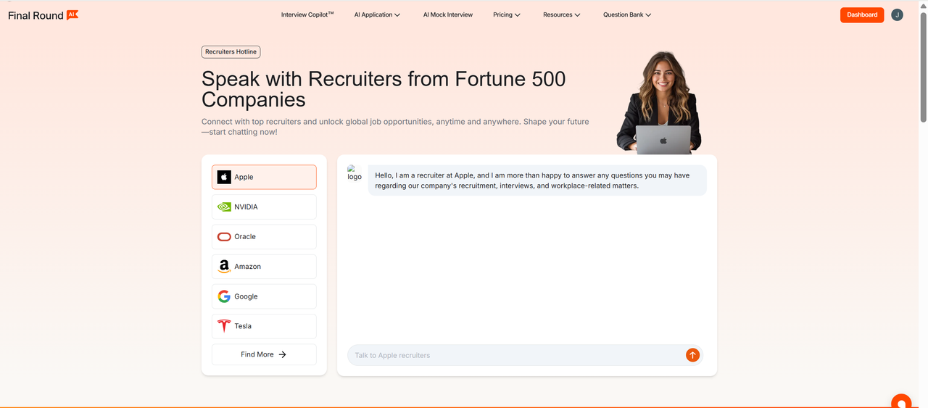Click the orange Dashboard button

pyautogui.click(x=862, y=15)
